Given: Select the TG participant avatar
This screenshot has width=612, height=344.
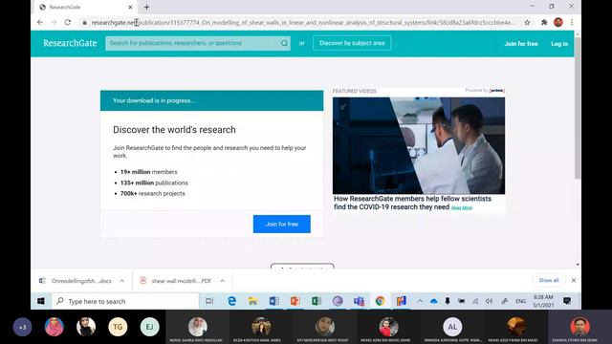Looking at the screenshot, I should point(118,327).
